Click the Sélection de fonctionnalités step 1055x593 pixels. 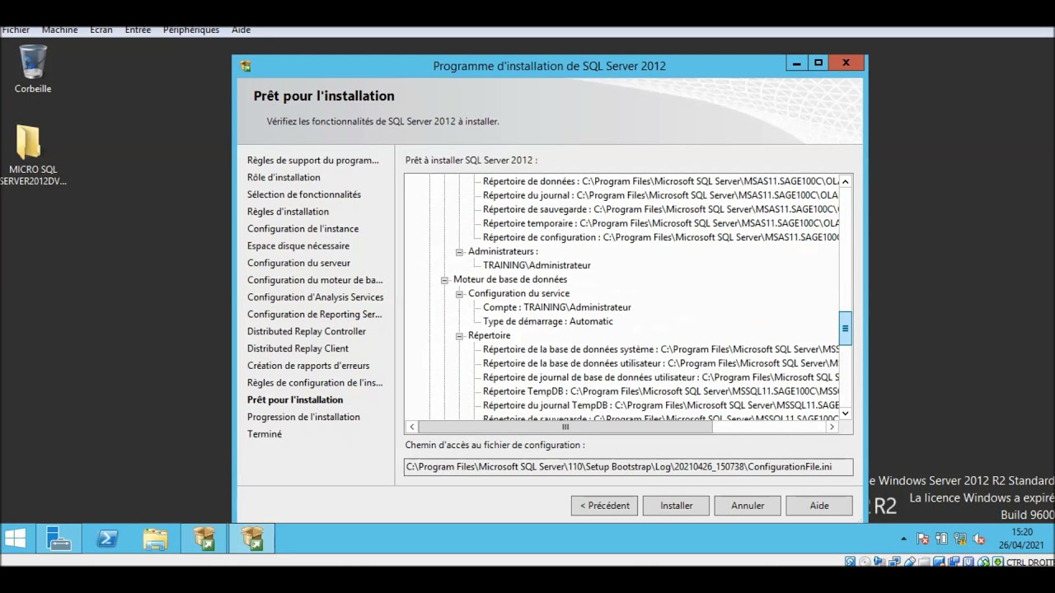[304, 195]
